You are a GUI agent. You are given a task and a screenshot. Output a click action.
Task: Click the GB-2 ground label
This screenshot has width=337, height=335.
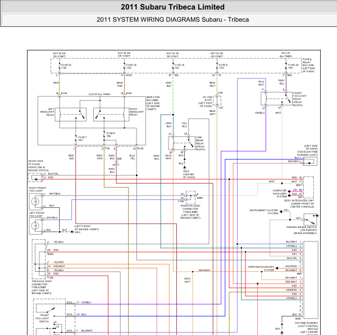coord(78,232)
